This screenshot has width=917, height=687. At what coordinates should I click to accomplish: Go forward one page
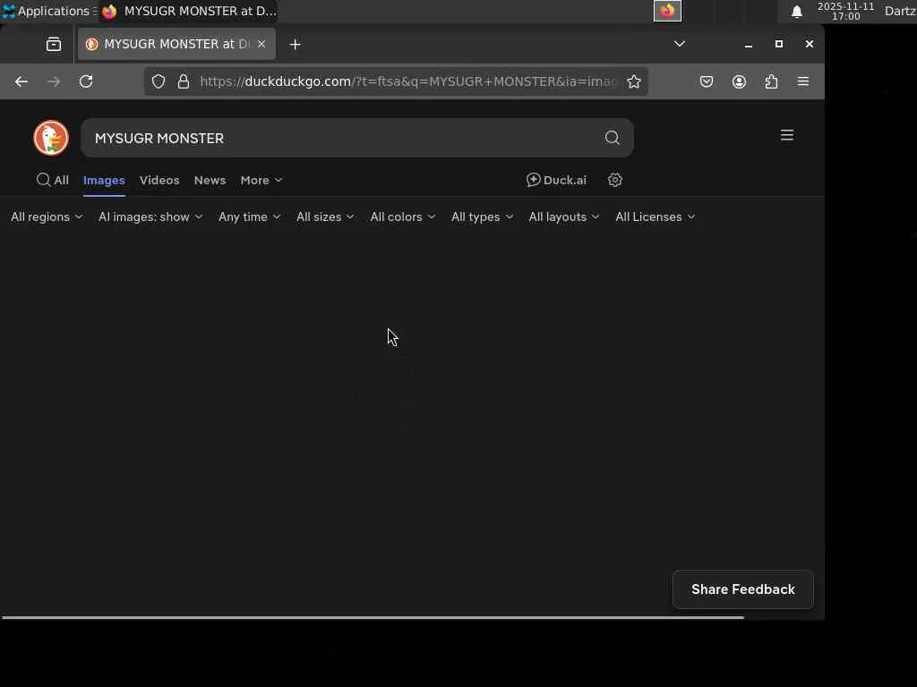54,81
